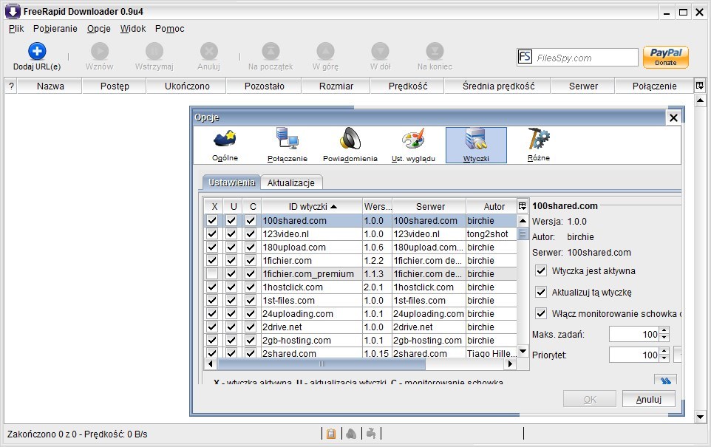Enable X checkbox for 1fichier.com_premium
This screenshot has width=711, height=447.
coord(212,274)
